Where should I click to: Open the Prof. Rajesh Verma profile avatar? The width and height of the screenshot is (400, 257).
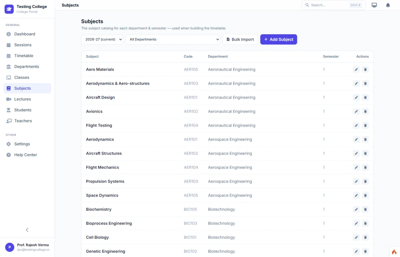pos(10,247)
